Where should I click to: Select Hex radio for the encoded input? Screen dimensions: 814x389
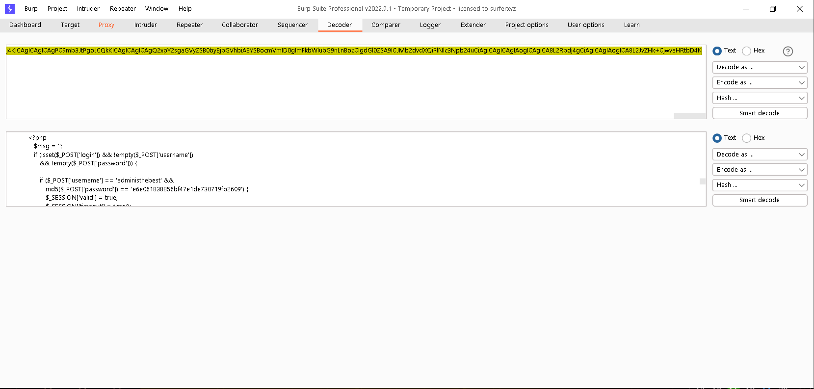click(747, 51)
